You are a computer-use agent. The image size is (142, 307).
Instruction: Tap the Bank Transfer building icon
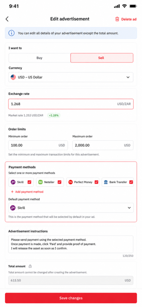point(106,182)
